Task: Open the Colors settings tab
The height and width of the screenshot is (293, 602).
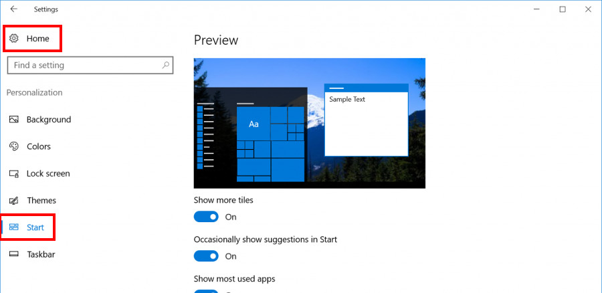Action: pos(39,146)
